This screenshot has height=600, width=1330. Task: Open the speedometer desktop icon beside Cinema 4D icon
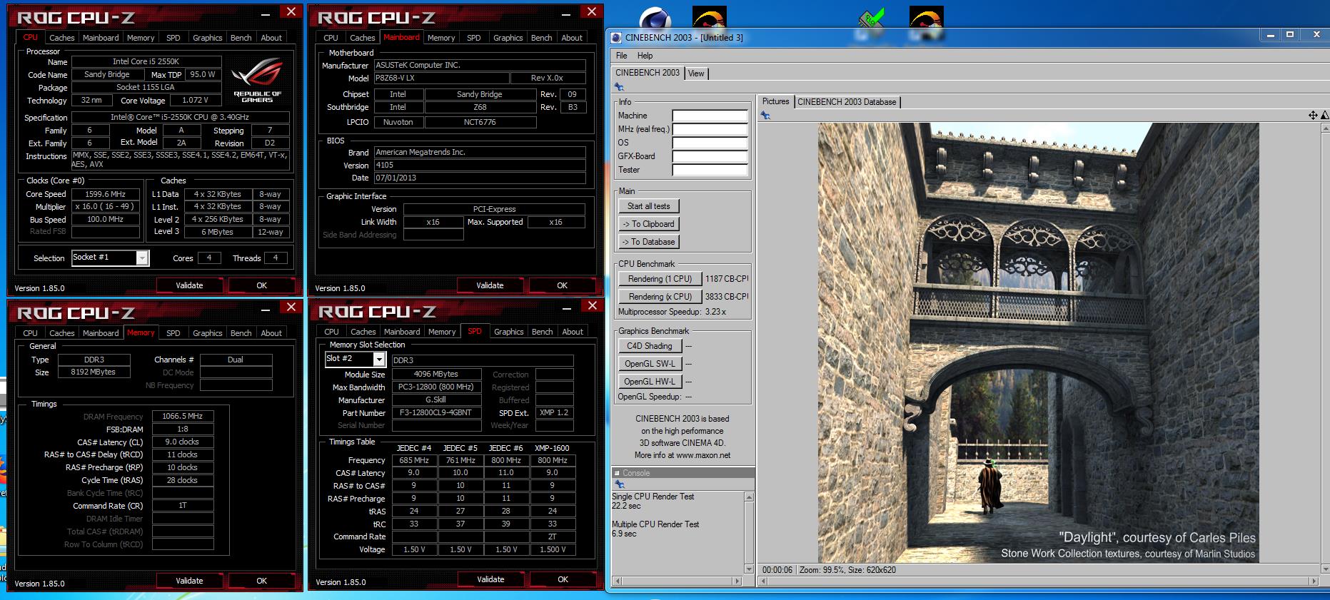pos(709,17)
